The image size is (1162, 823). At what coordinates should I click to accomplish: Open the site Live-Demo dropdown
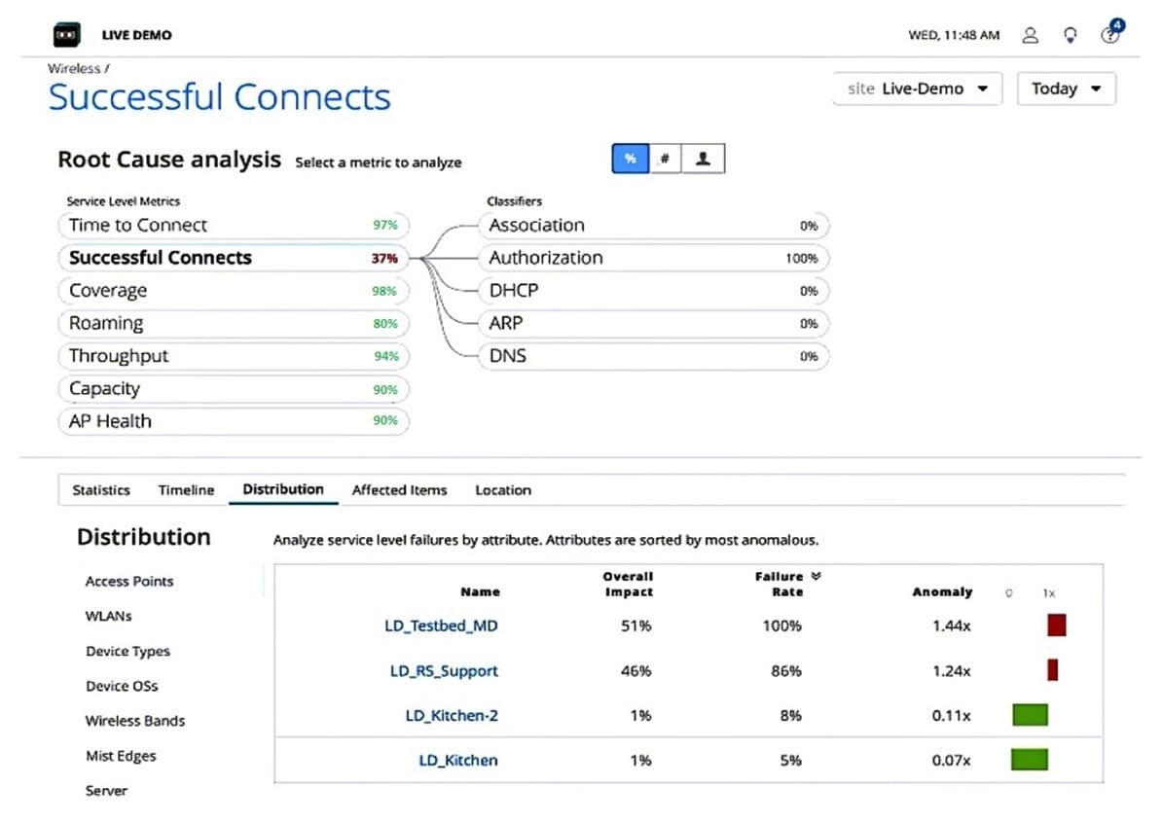point(917,89)
